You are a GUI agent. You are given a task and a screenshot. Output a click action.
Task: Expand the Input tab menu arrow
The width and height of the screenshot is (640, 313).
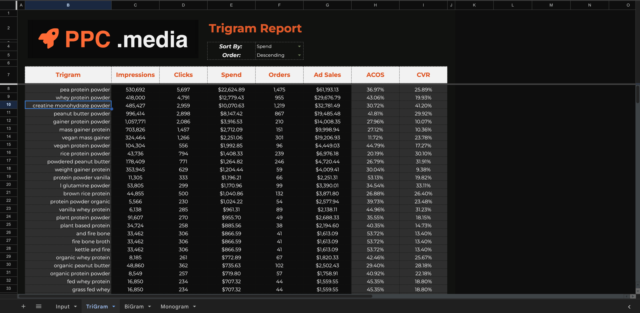coord(75,307)
